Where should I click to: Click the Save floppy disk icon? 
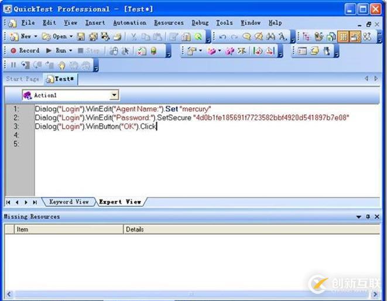tap(81, 37)
